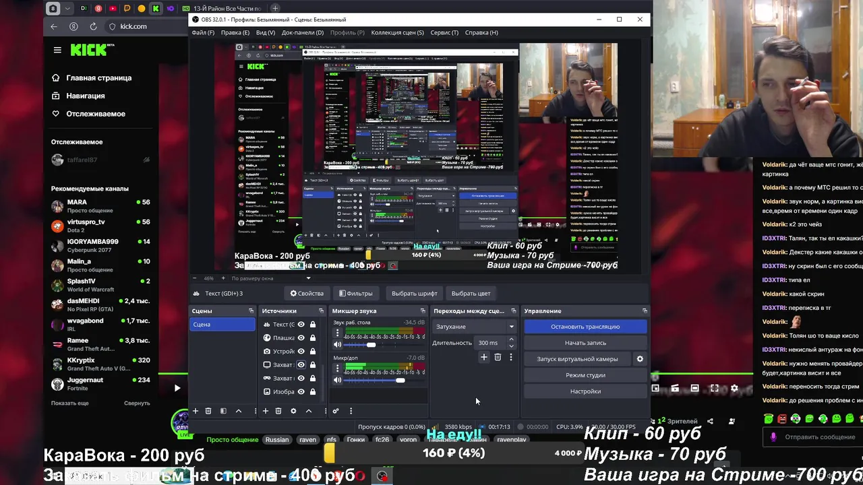Open source Фильтры button
The height and width of the screenshot is (485, 863).
(x=355, y=294)
